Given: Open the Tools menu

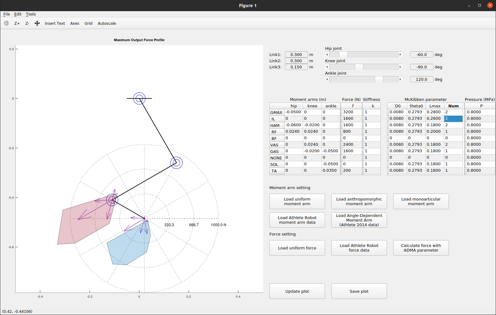Looking at the screenshot, I should [x=31, y=14].
